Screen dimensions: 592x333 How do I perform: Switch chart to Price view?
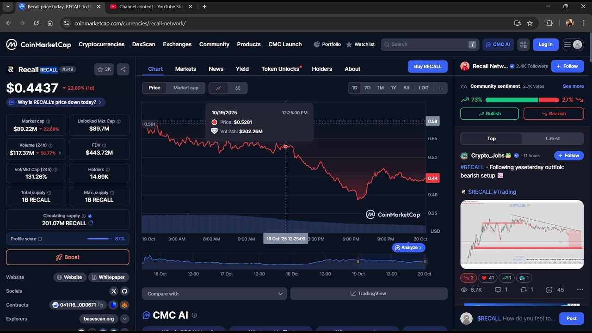point(154,88)
